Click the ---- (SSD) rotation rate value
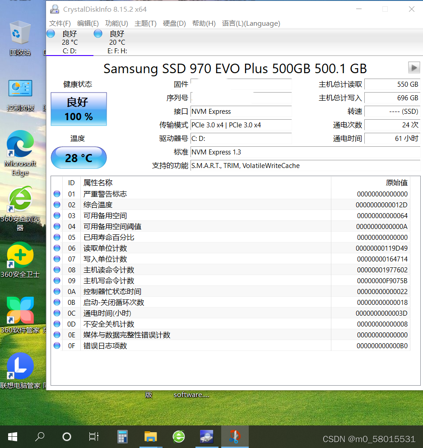423x448 pixels. pyautogui.click(x=392, y=112)
